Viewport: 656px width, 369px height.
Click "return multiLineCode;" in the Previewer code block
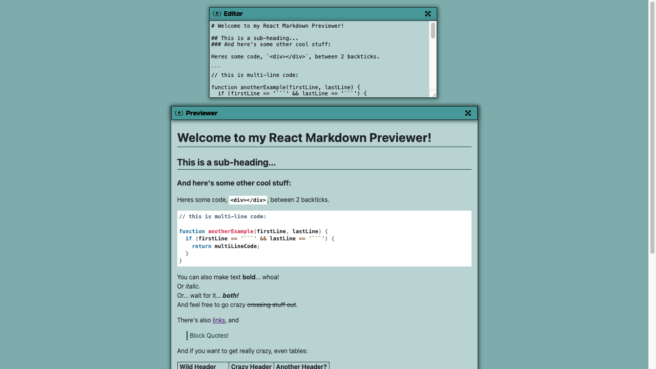pyautogui.click(x=226, y=246)
